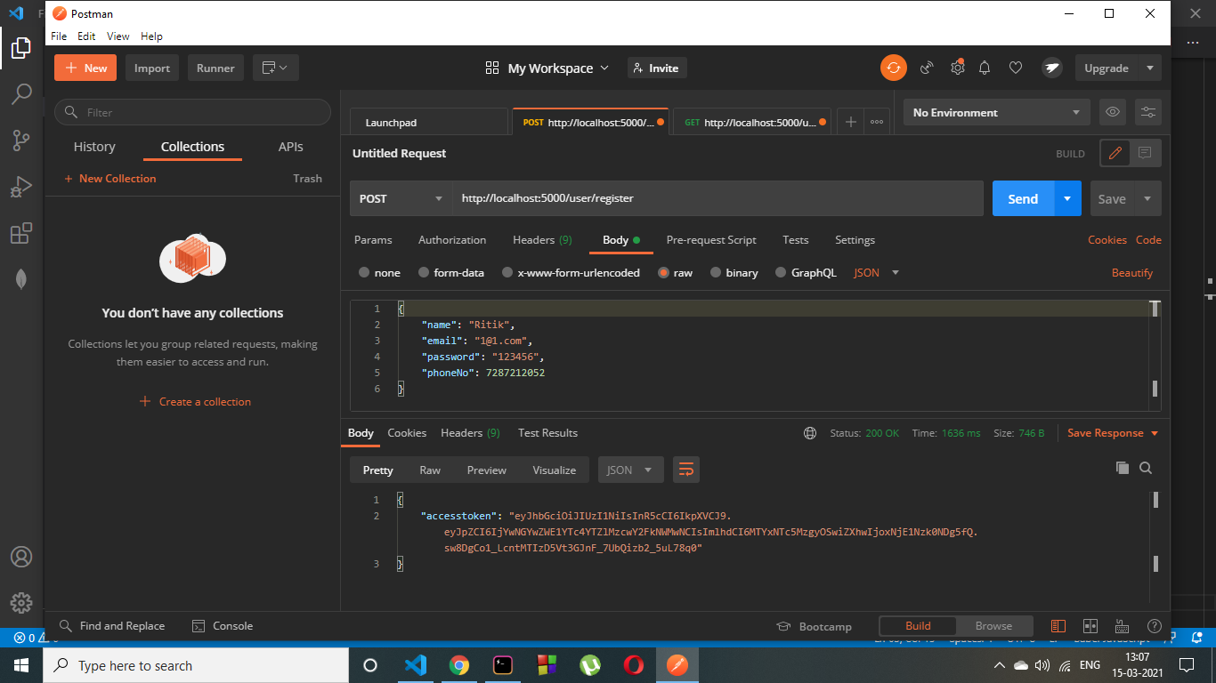Screen dimensions: 1216x683
Task: Beautify the JSON request body
Action: [1131, 272]
